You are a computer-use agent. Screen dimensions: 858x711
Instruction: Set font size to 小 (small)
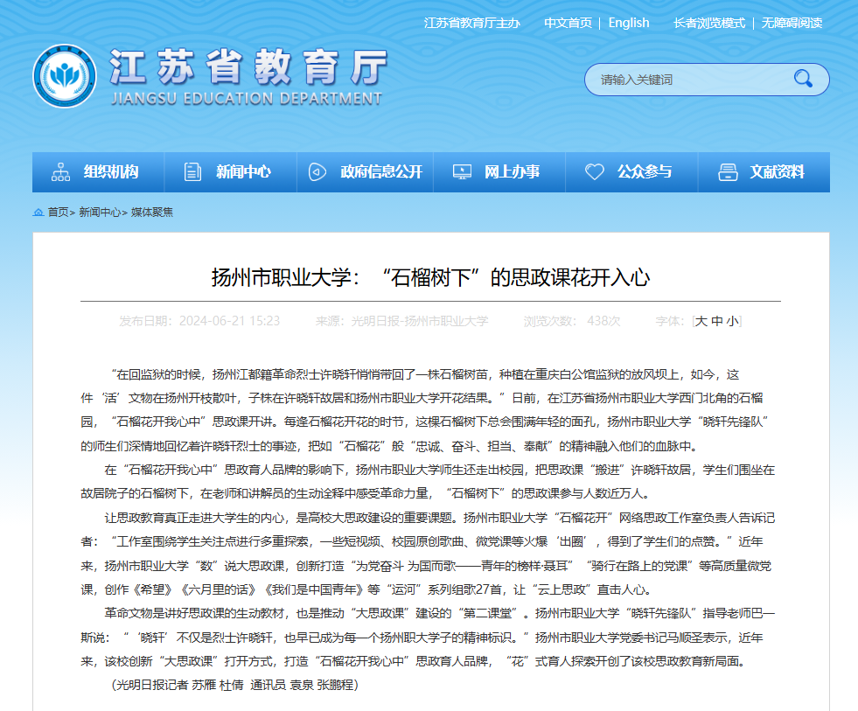click(x=731, y=321)
